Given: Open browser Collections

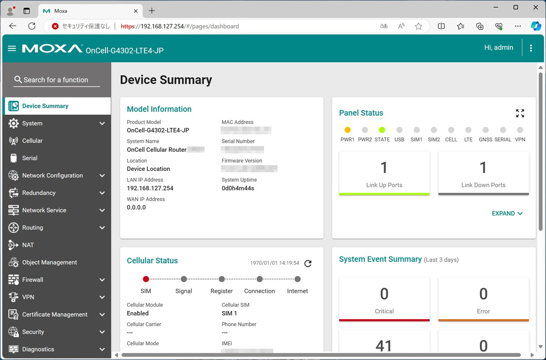Looking at the screenshot, I should tap(480, 26).
